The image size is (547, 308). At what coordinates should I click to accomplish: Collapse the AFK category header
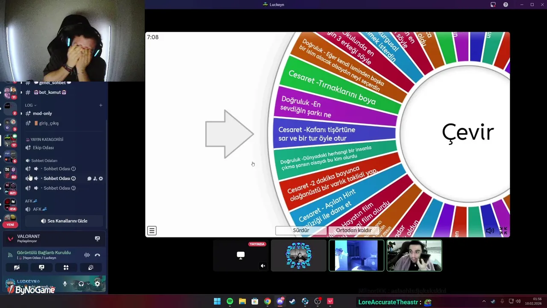pos(31,201)
